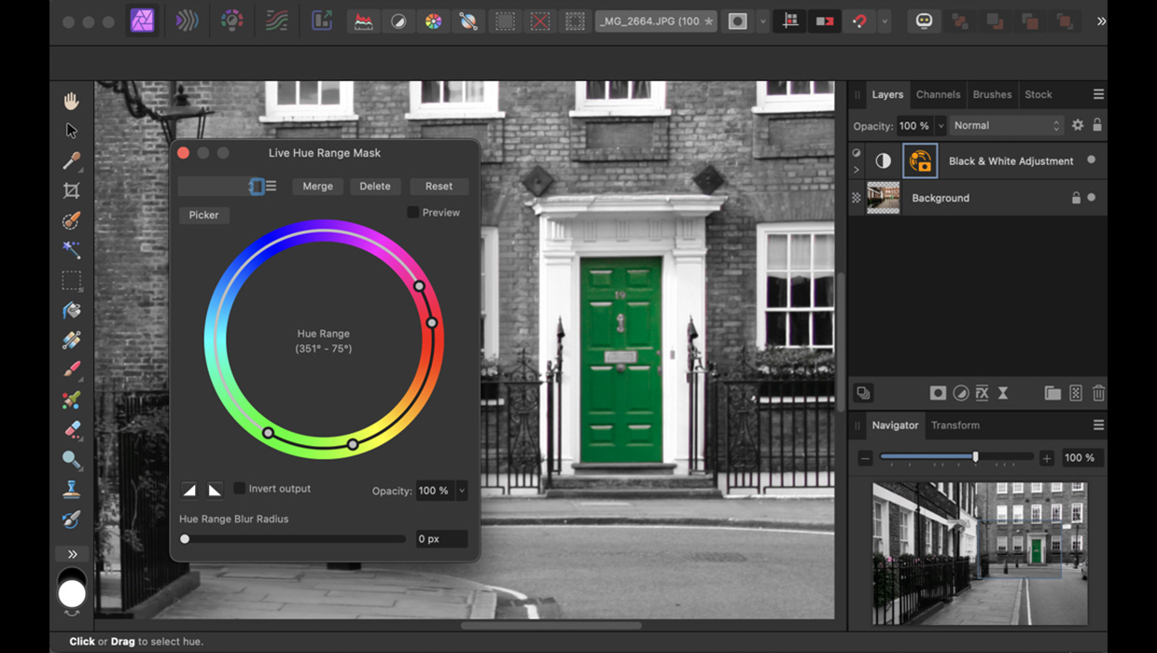Screen dimensions: 1157x653
Task: Toggle visibility of Background layer
Action: 1091,198
